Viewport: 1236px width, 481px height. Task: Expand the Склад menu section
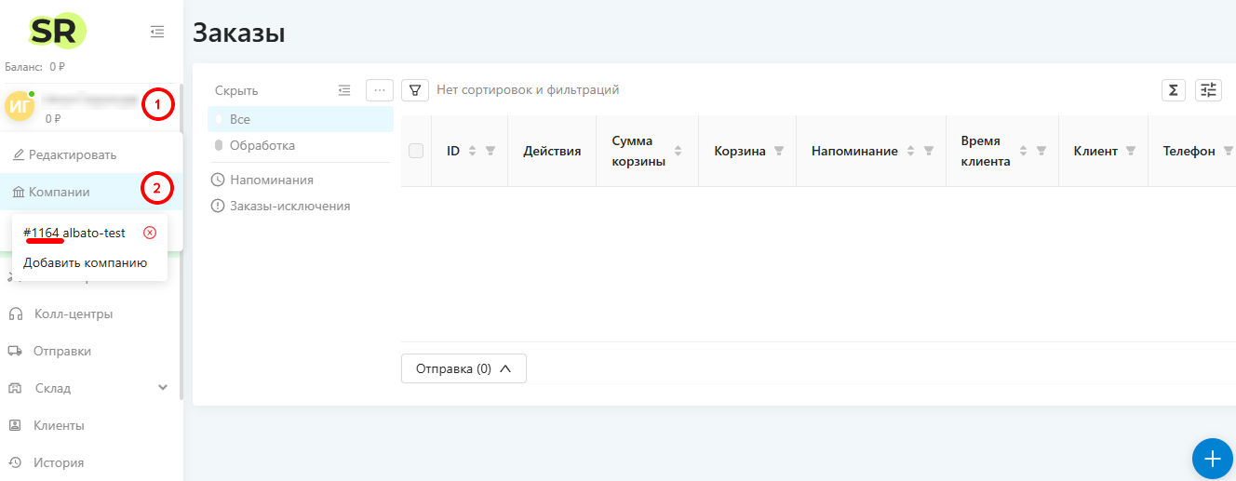click(163, 388)
